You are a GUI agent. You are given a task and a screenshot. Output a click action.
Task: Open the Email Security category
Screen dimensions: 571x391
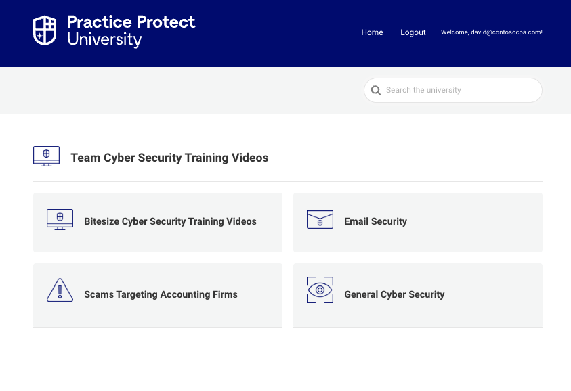coord(375,221)
